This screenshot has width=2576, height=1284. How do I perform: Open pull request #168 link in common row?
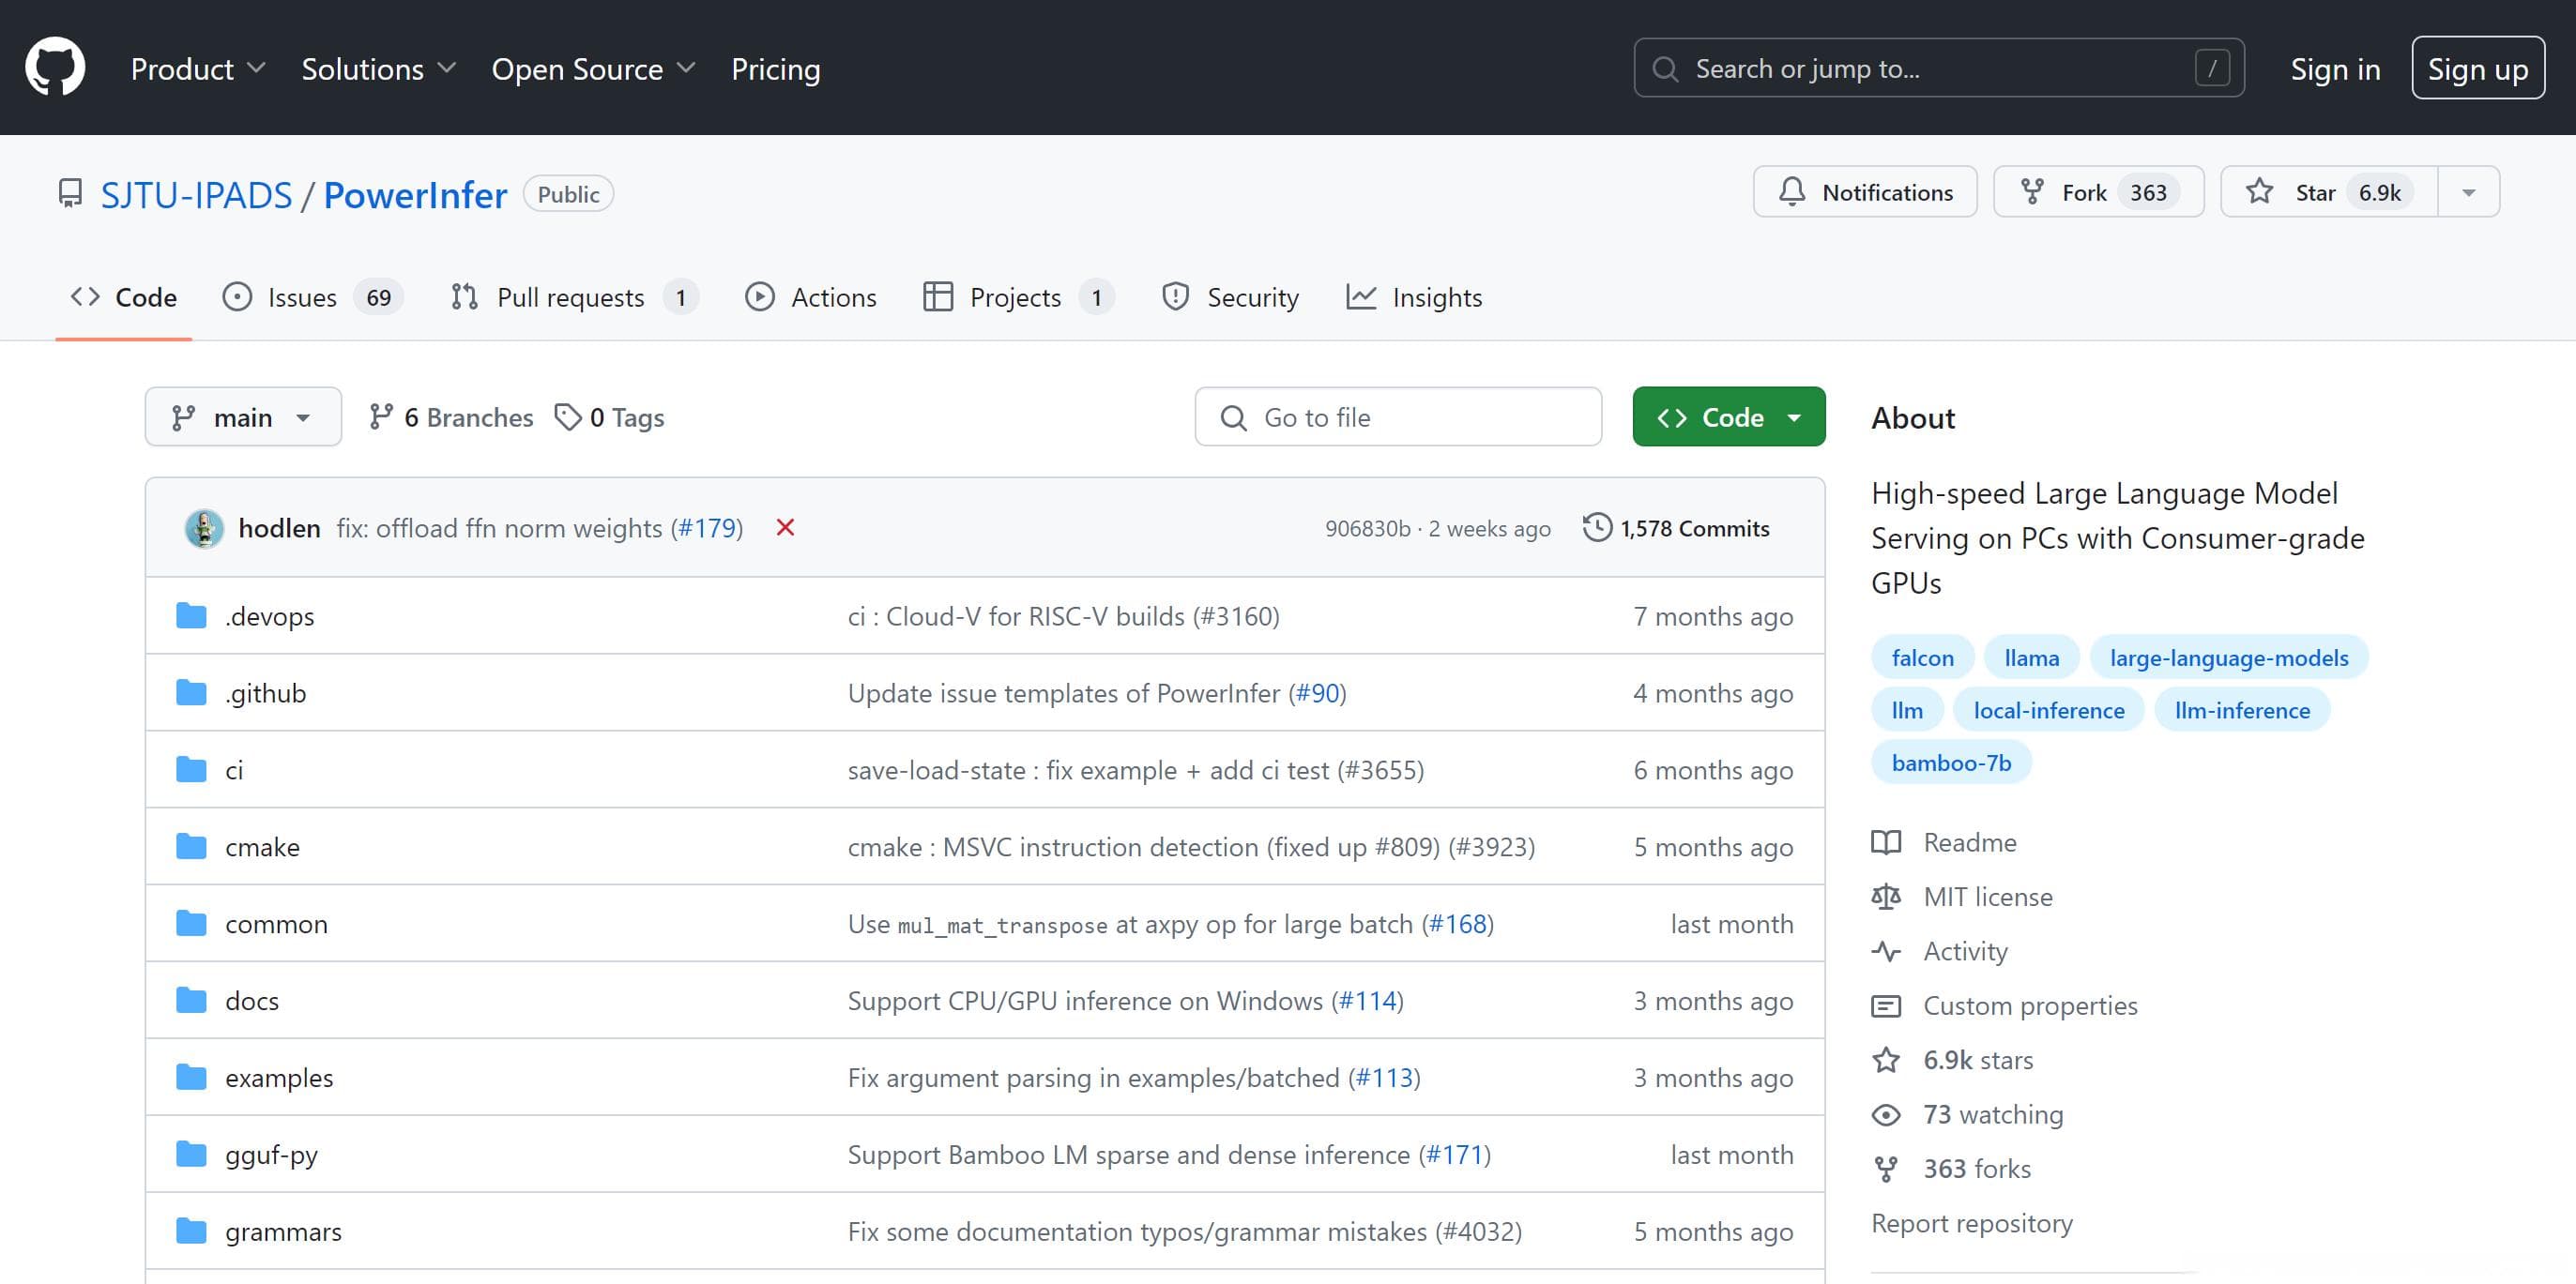click(1457, 923)
